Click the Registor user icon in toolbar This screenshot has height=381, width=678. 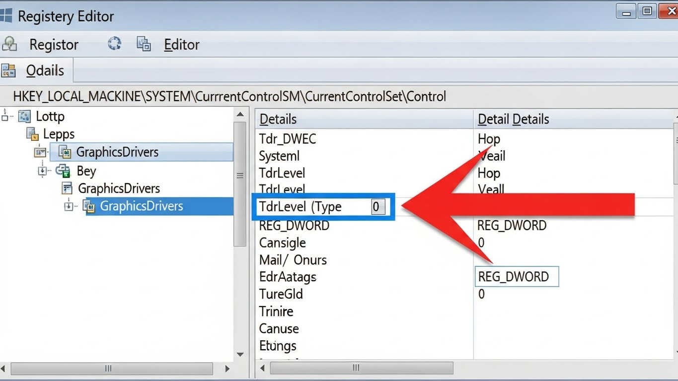(x=9, y=44)
